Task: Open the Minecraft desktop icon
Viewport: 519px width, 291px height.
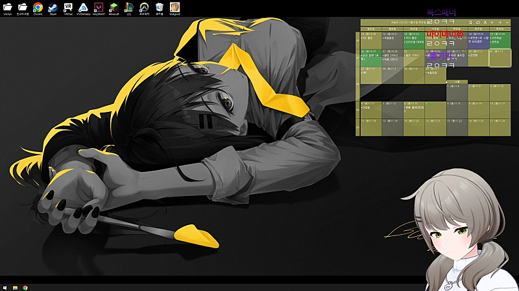Action: [113, 8]
